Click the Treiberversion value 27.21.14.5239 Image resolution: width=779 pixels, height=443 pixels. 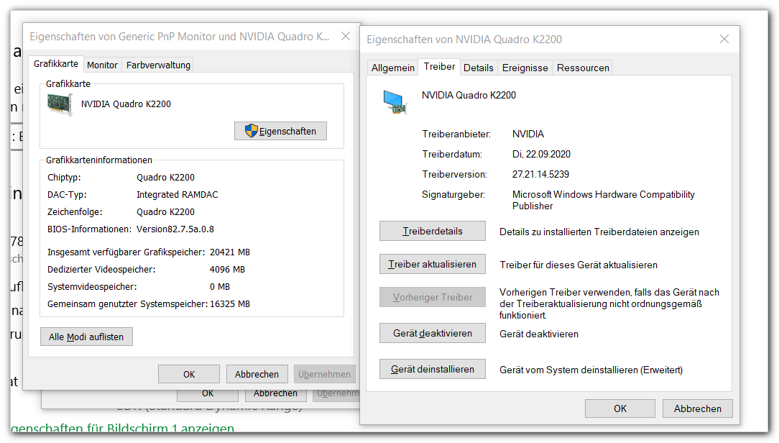(540, 175)
